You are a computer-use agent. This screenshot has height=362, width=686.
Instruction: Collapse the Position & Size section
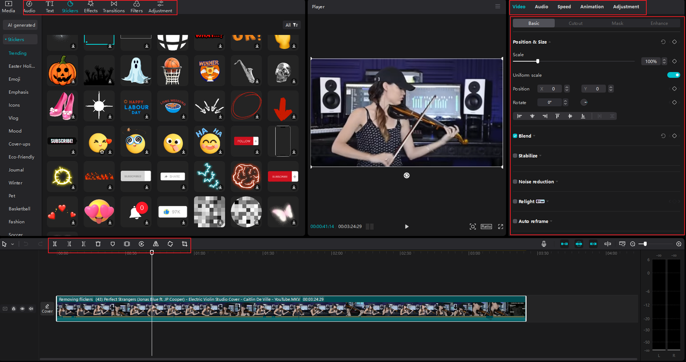(x=550, y=42)
